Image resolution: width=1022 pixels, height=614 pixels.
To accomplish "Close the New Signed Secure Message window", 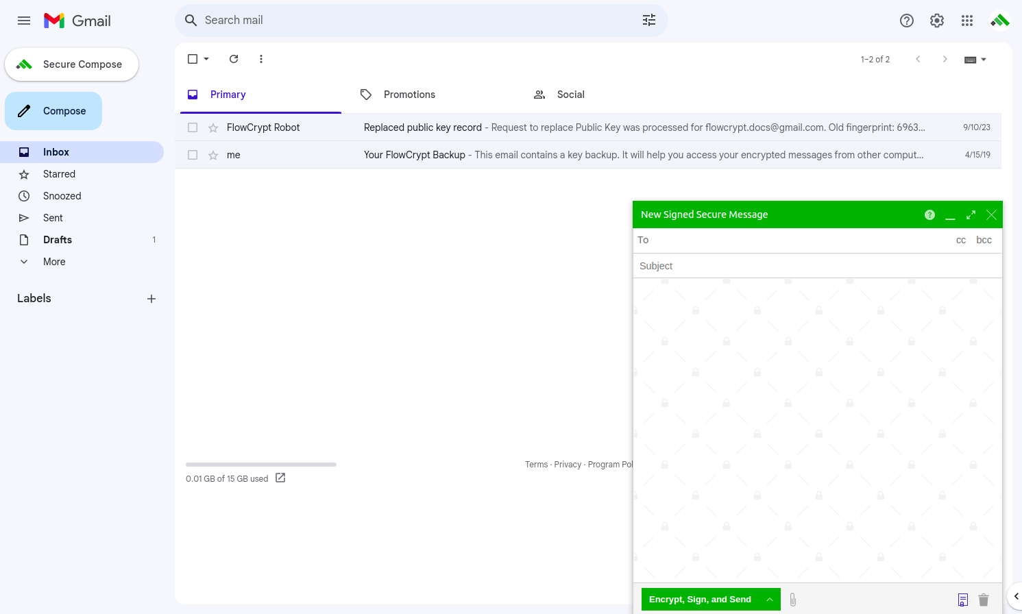I will 991,214.
